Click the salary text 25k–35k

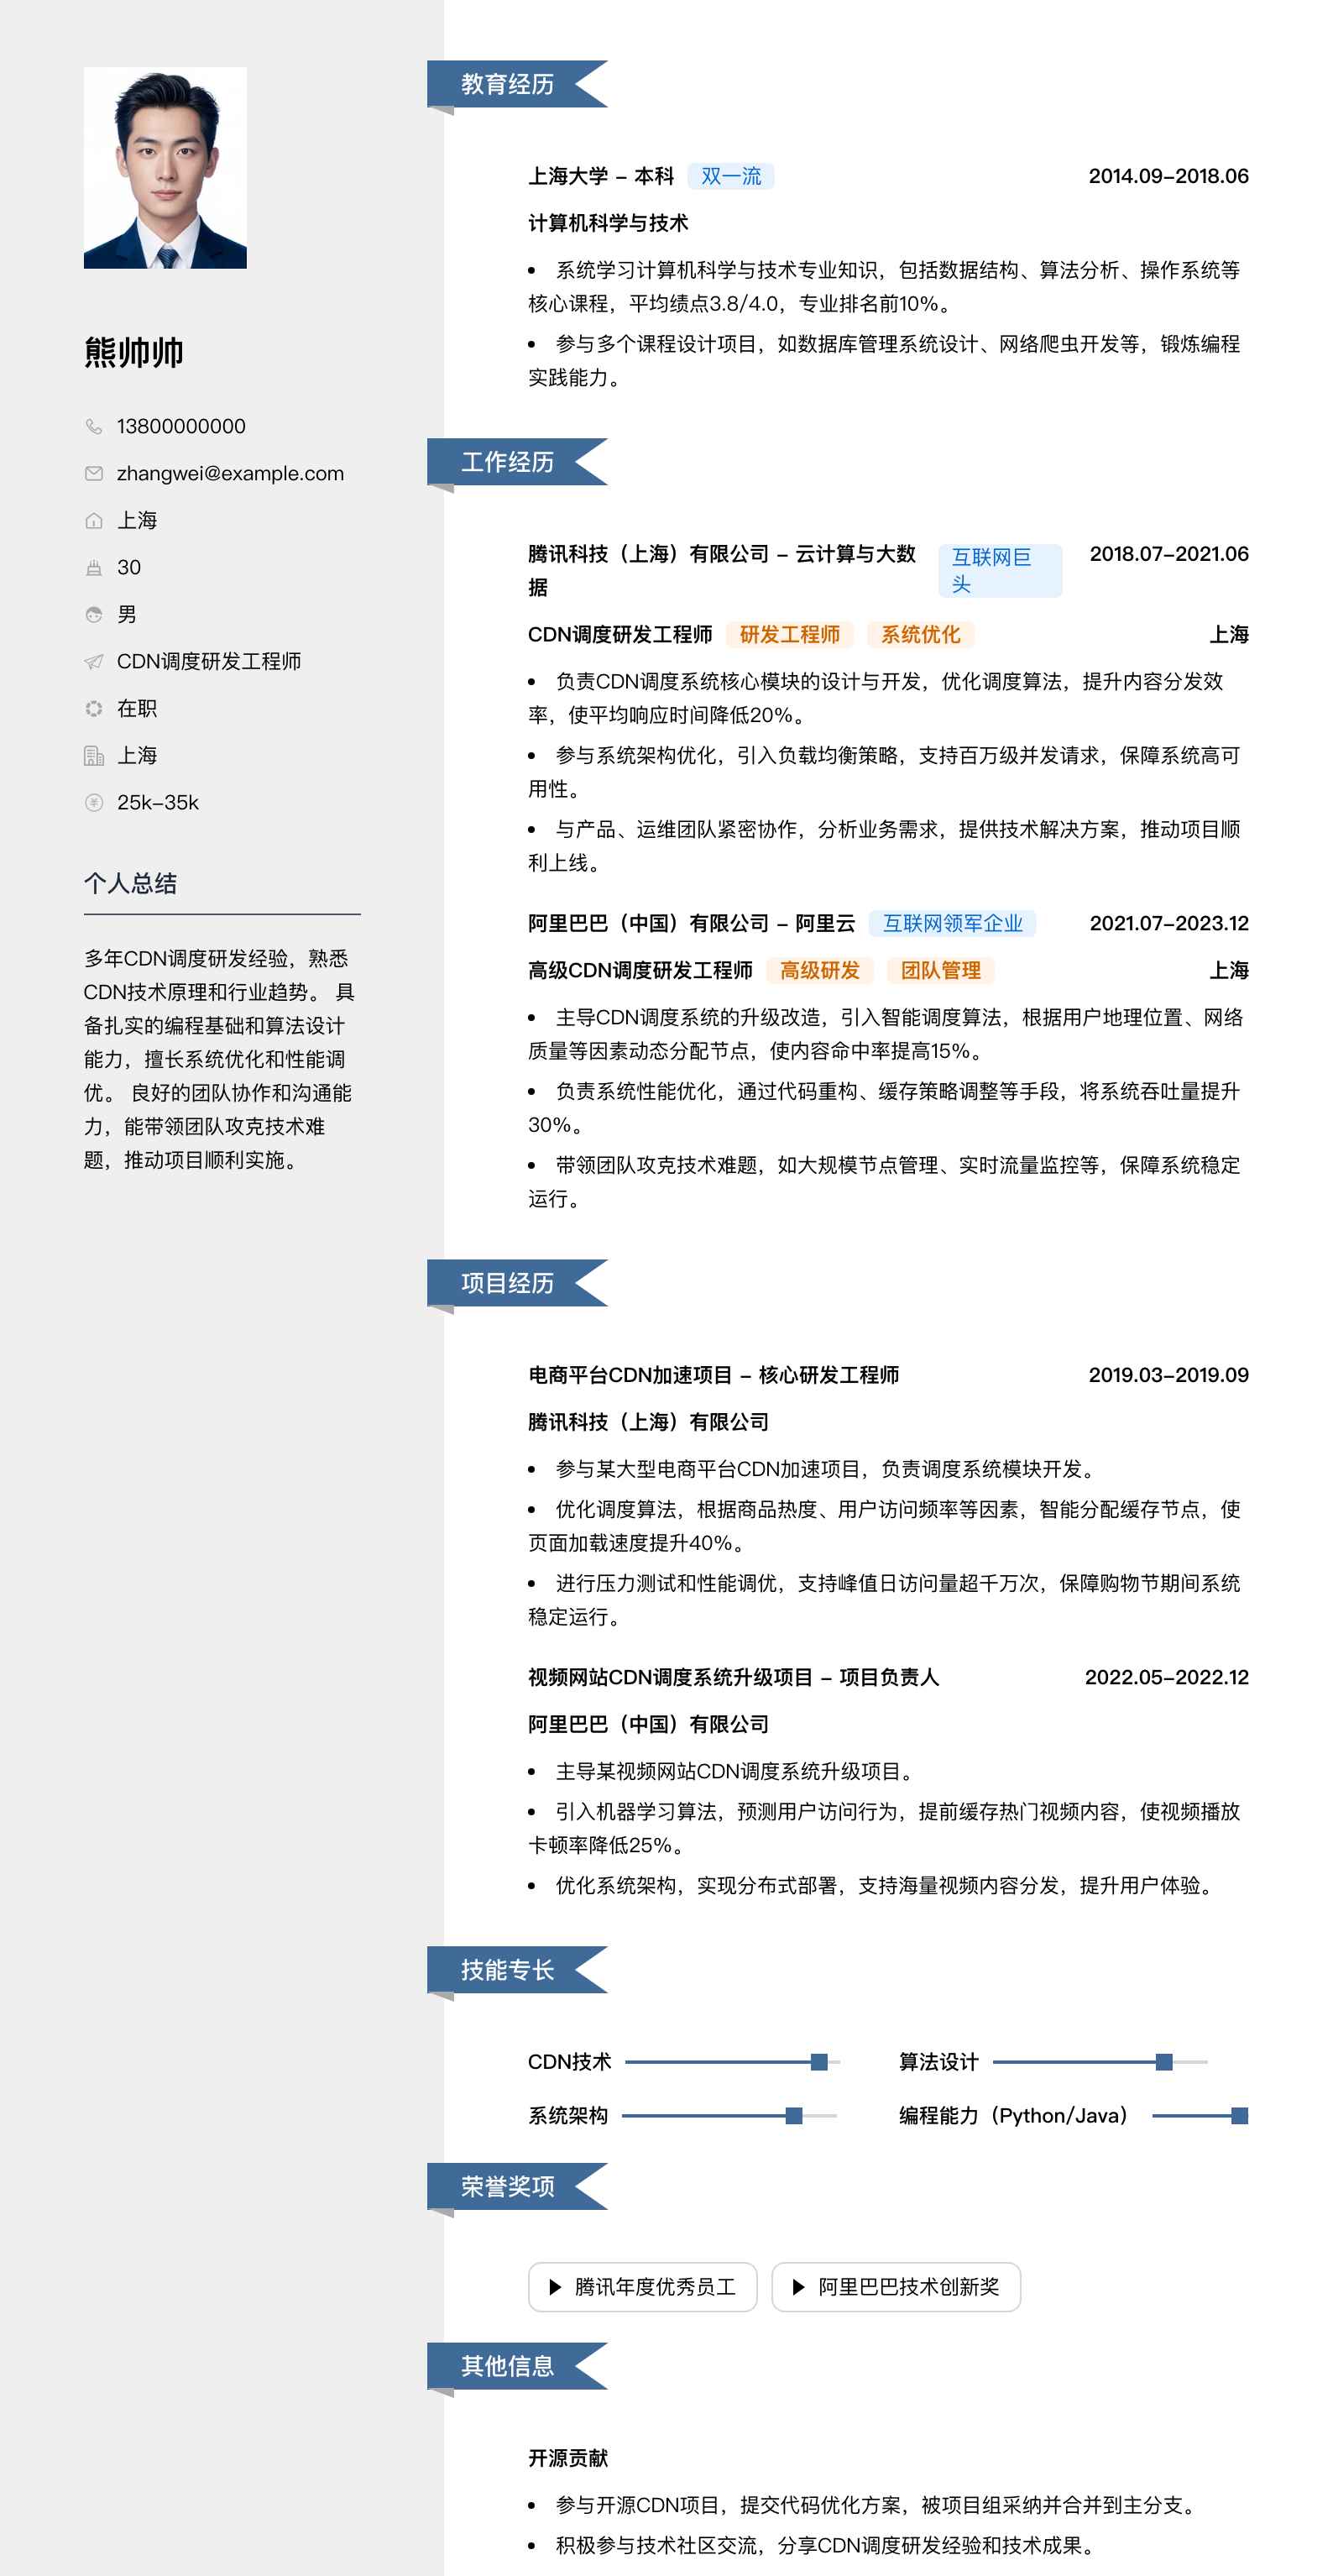tap(158, 802)
